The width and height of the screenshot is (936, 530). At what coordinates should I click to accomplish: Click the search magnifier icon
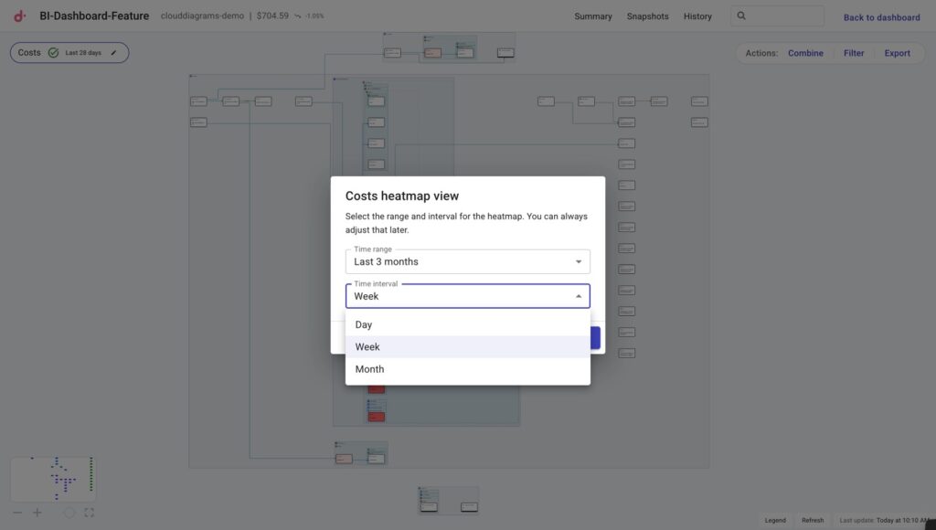(x=741, y=16)
